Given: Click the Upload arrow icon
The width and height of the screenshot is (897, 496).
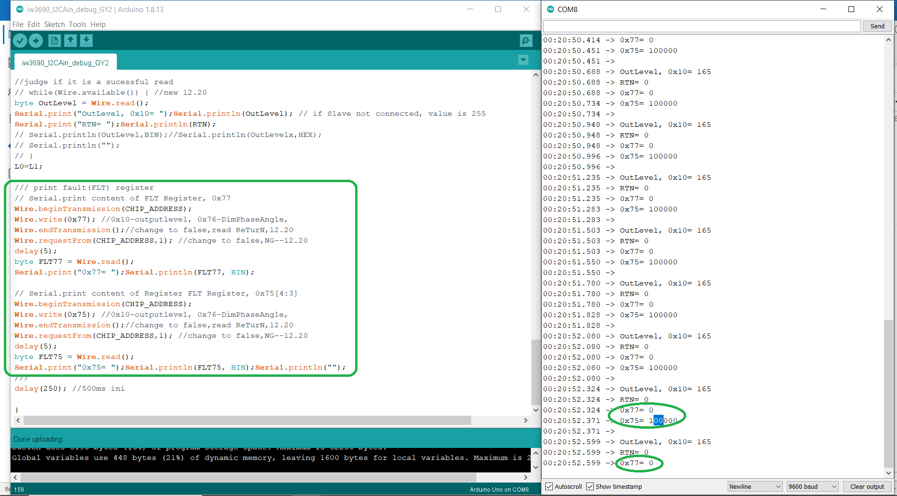Looking at the screenshot, I should click(36, 41).
